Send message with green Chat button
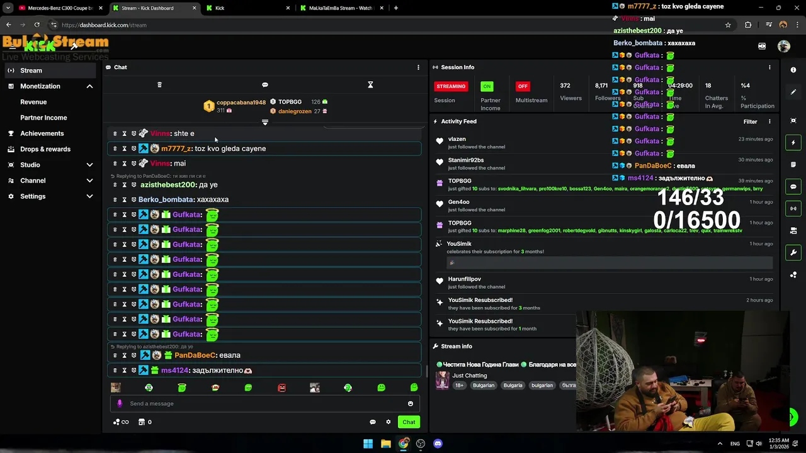This screenshot has height=453, width=806. coord(409,422)
